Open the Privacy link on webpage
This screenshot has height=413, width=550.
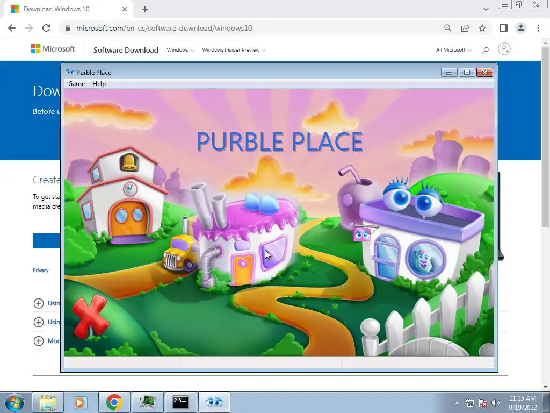[41, 270]
